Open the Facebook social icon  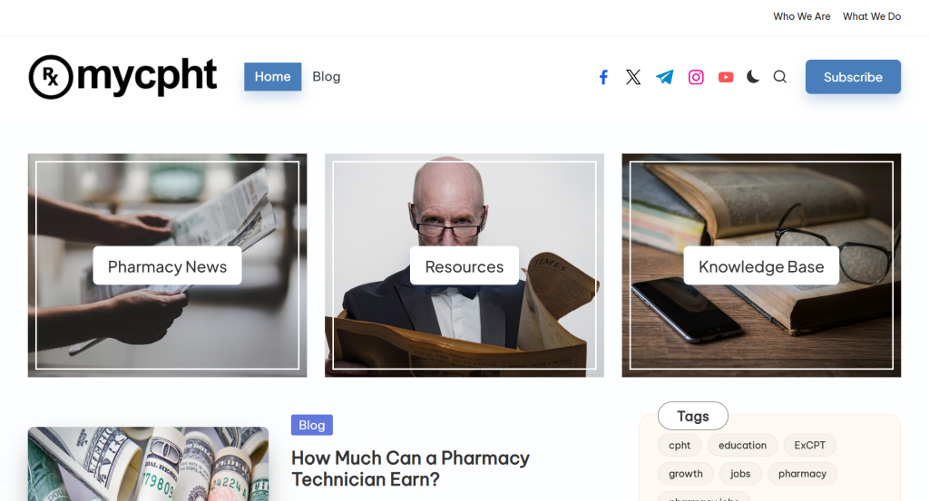[603, 77]
